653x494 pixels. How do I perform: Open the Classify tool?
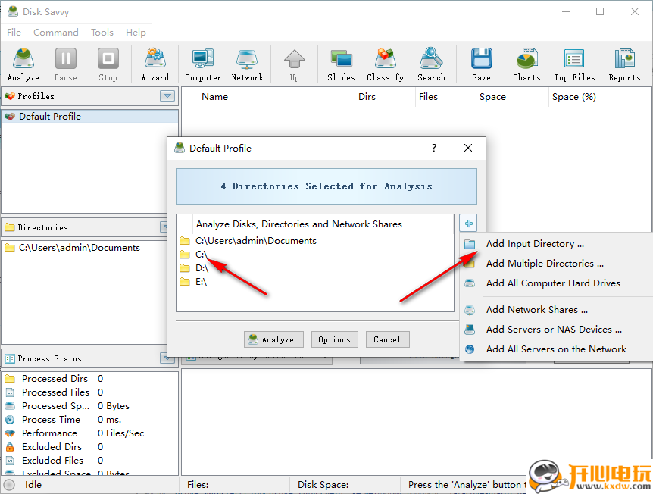pos(385,64)
